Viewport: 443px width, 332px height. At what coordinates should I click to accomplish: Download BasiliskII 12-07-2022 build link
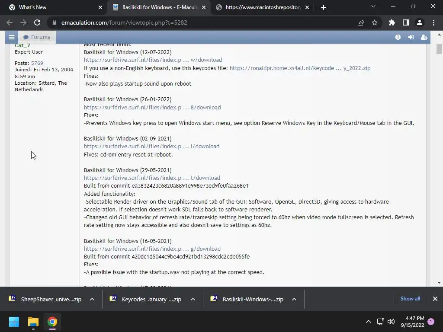point(153,60)
